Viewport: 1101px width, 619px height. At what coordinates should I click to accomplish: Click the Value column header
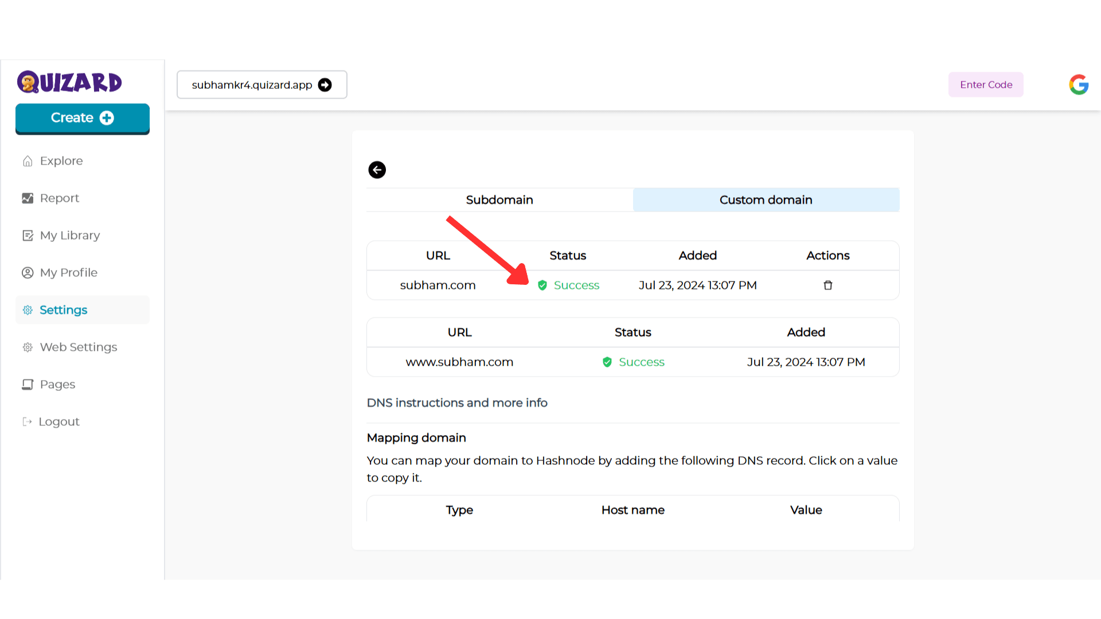(x=806, y=510)
